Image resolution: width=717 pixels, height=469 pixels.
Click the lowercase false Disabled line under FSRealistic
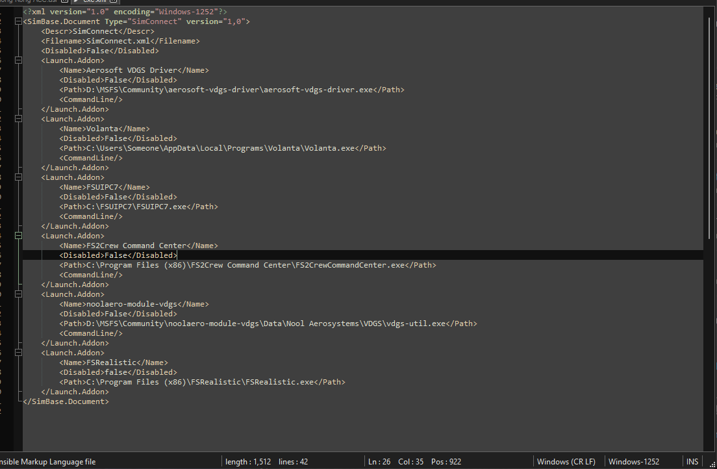[x=118, y=372]
